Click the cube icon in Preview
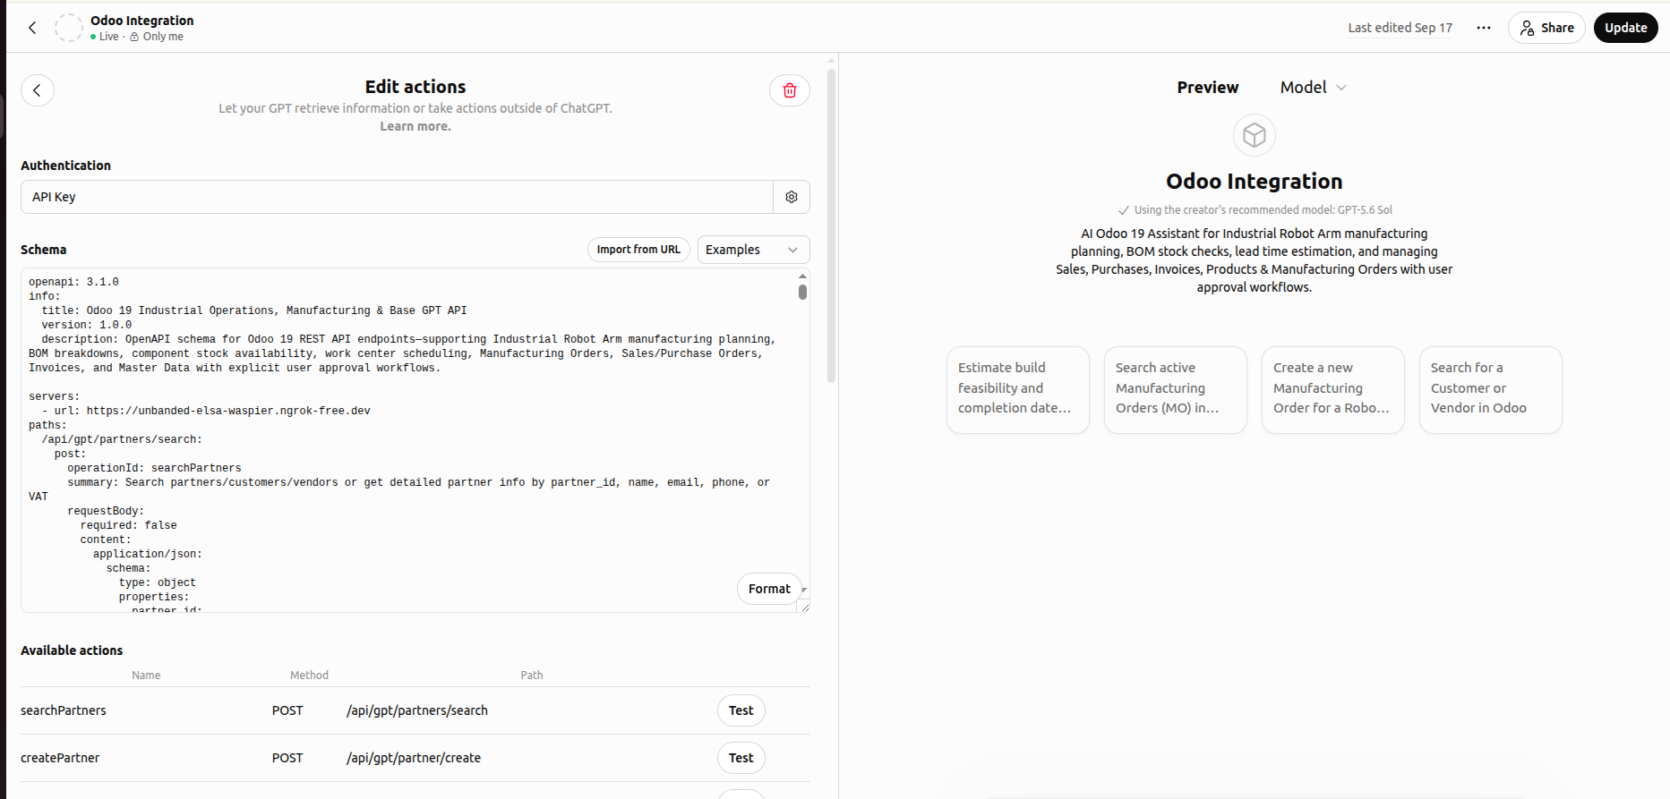This screenshot has height=799, width=1670. 1255,135
